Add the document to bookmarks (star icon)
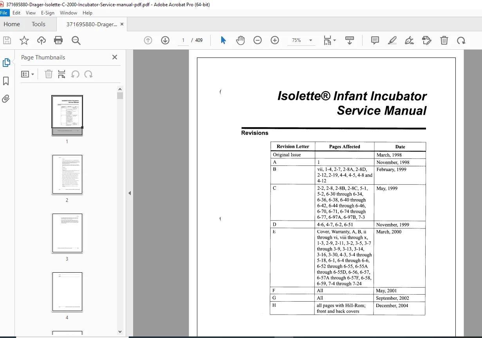Image resolution: width=482 pixels, height=338 pixels. pos(24,40)
